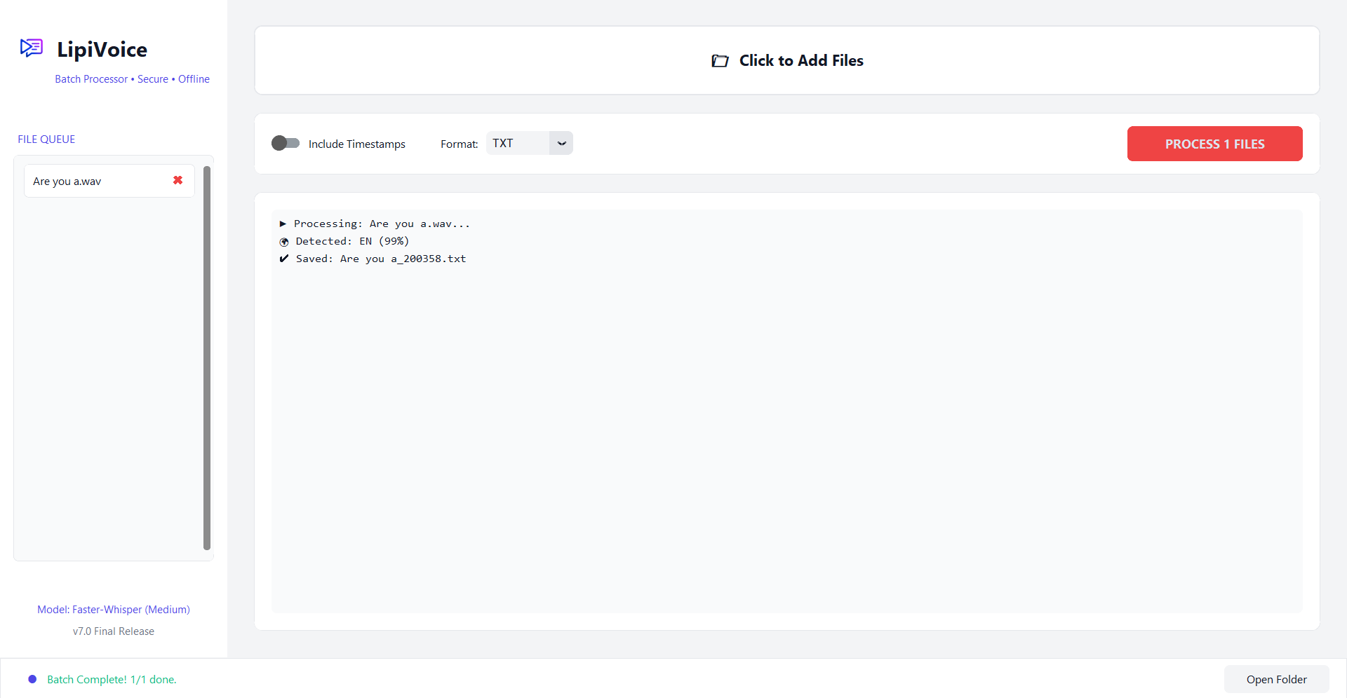Click the checkmark icon beside Saved
The width and height of the screenshot is (1347, 698).
[x=283, y=259]
